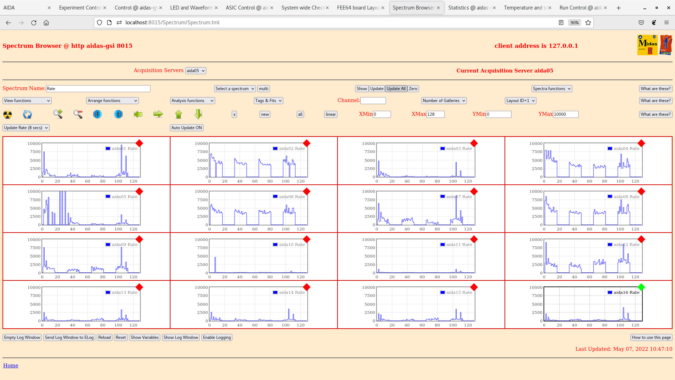Image resolution: width=675 pixels, height=380 pixels.
Task: Click the Update All button
Action: (x=396, y=89)
